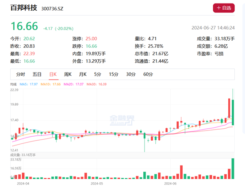Click 外盘 value 13.29万手
Viewport: 245px width, 188px height.
click(x=96, y=61)
